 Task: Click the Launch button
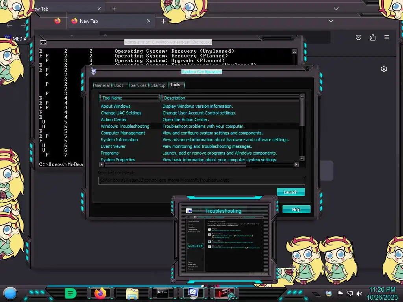pos(291,192)
